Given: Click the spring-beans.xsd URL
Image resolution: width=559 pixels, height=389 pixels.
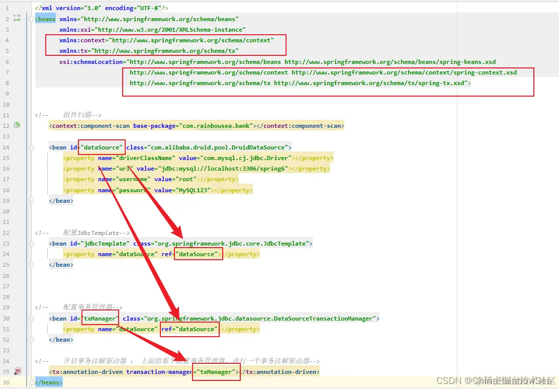Looking at the screenshot, I should 390,62.
